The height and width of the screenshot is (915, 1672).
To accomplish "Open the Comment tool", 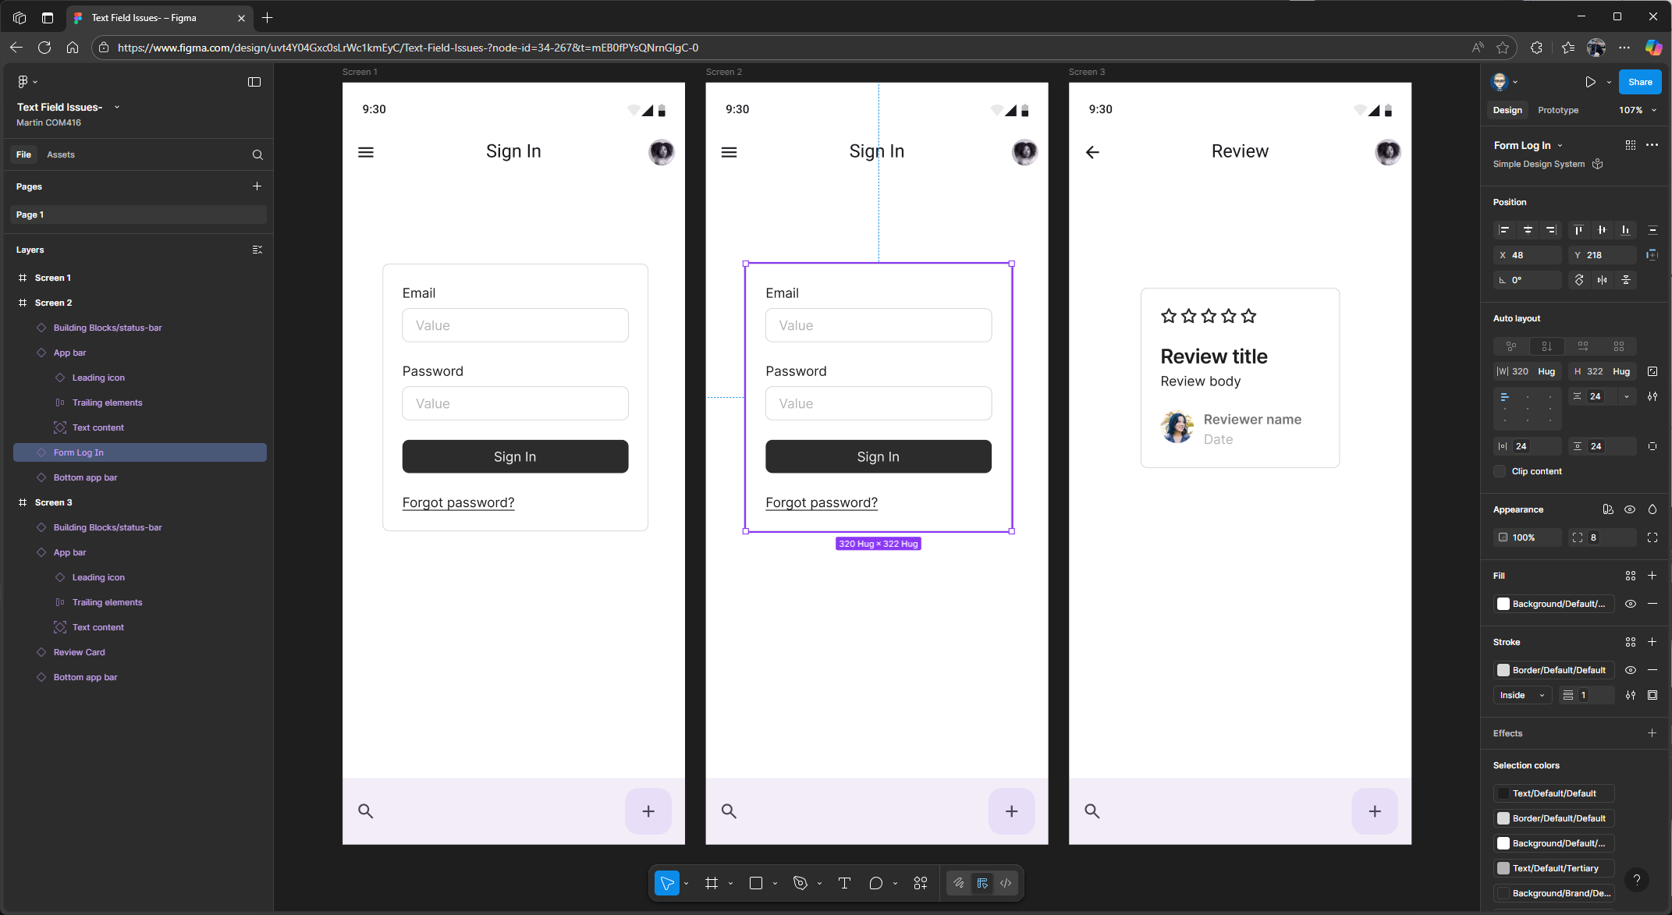I will point(875,883).
